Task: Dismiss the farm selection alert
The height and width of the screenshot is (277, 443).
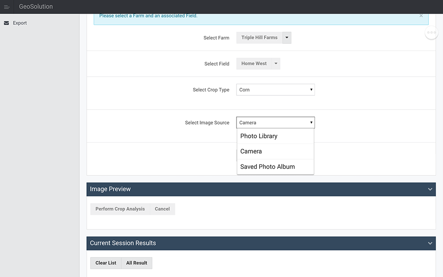Action: pos(421,16)
